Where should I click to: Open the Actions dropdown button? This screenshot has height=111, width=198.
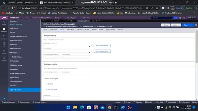coord(176,25)
